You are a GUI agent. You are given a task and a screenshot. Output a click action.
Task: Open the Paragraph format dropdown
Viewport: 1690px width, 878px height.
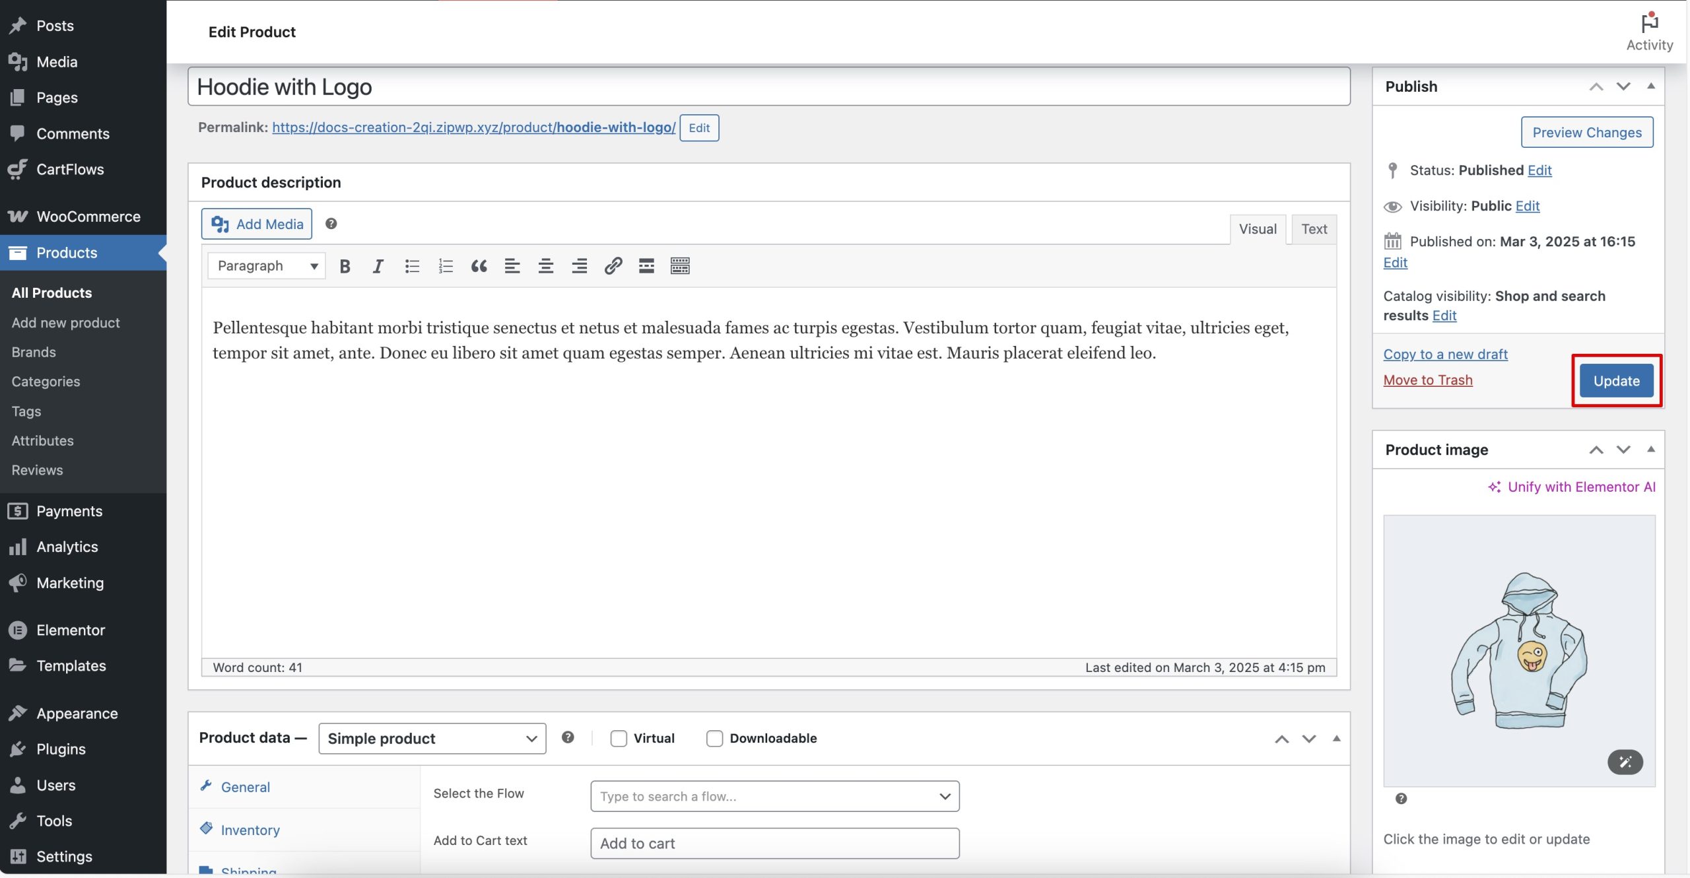267,266
